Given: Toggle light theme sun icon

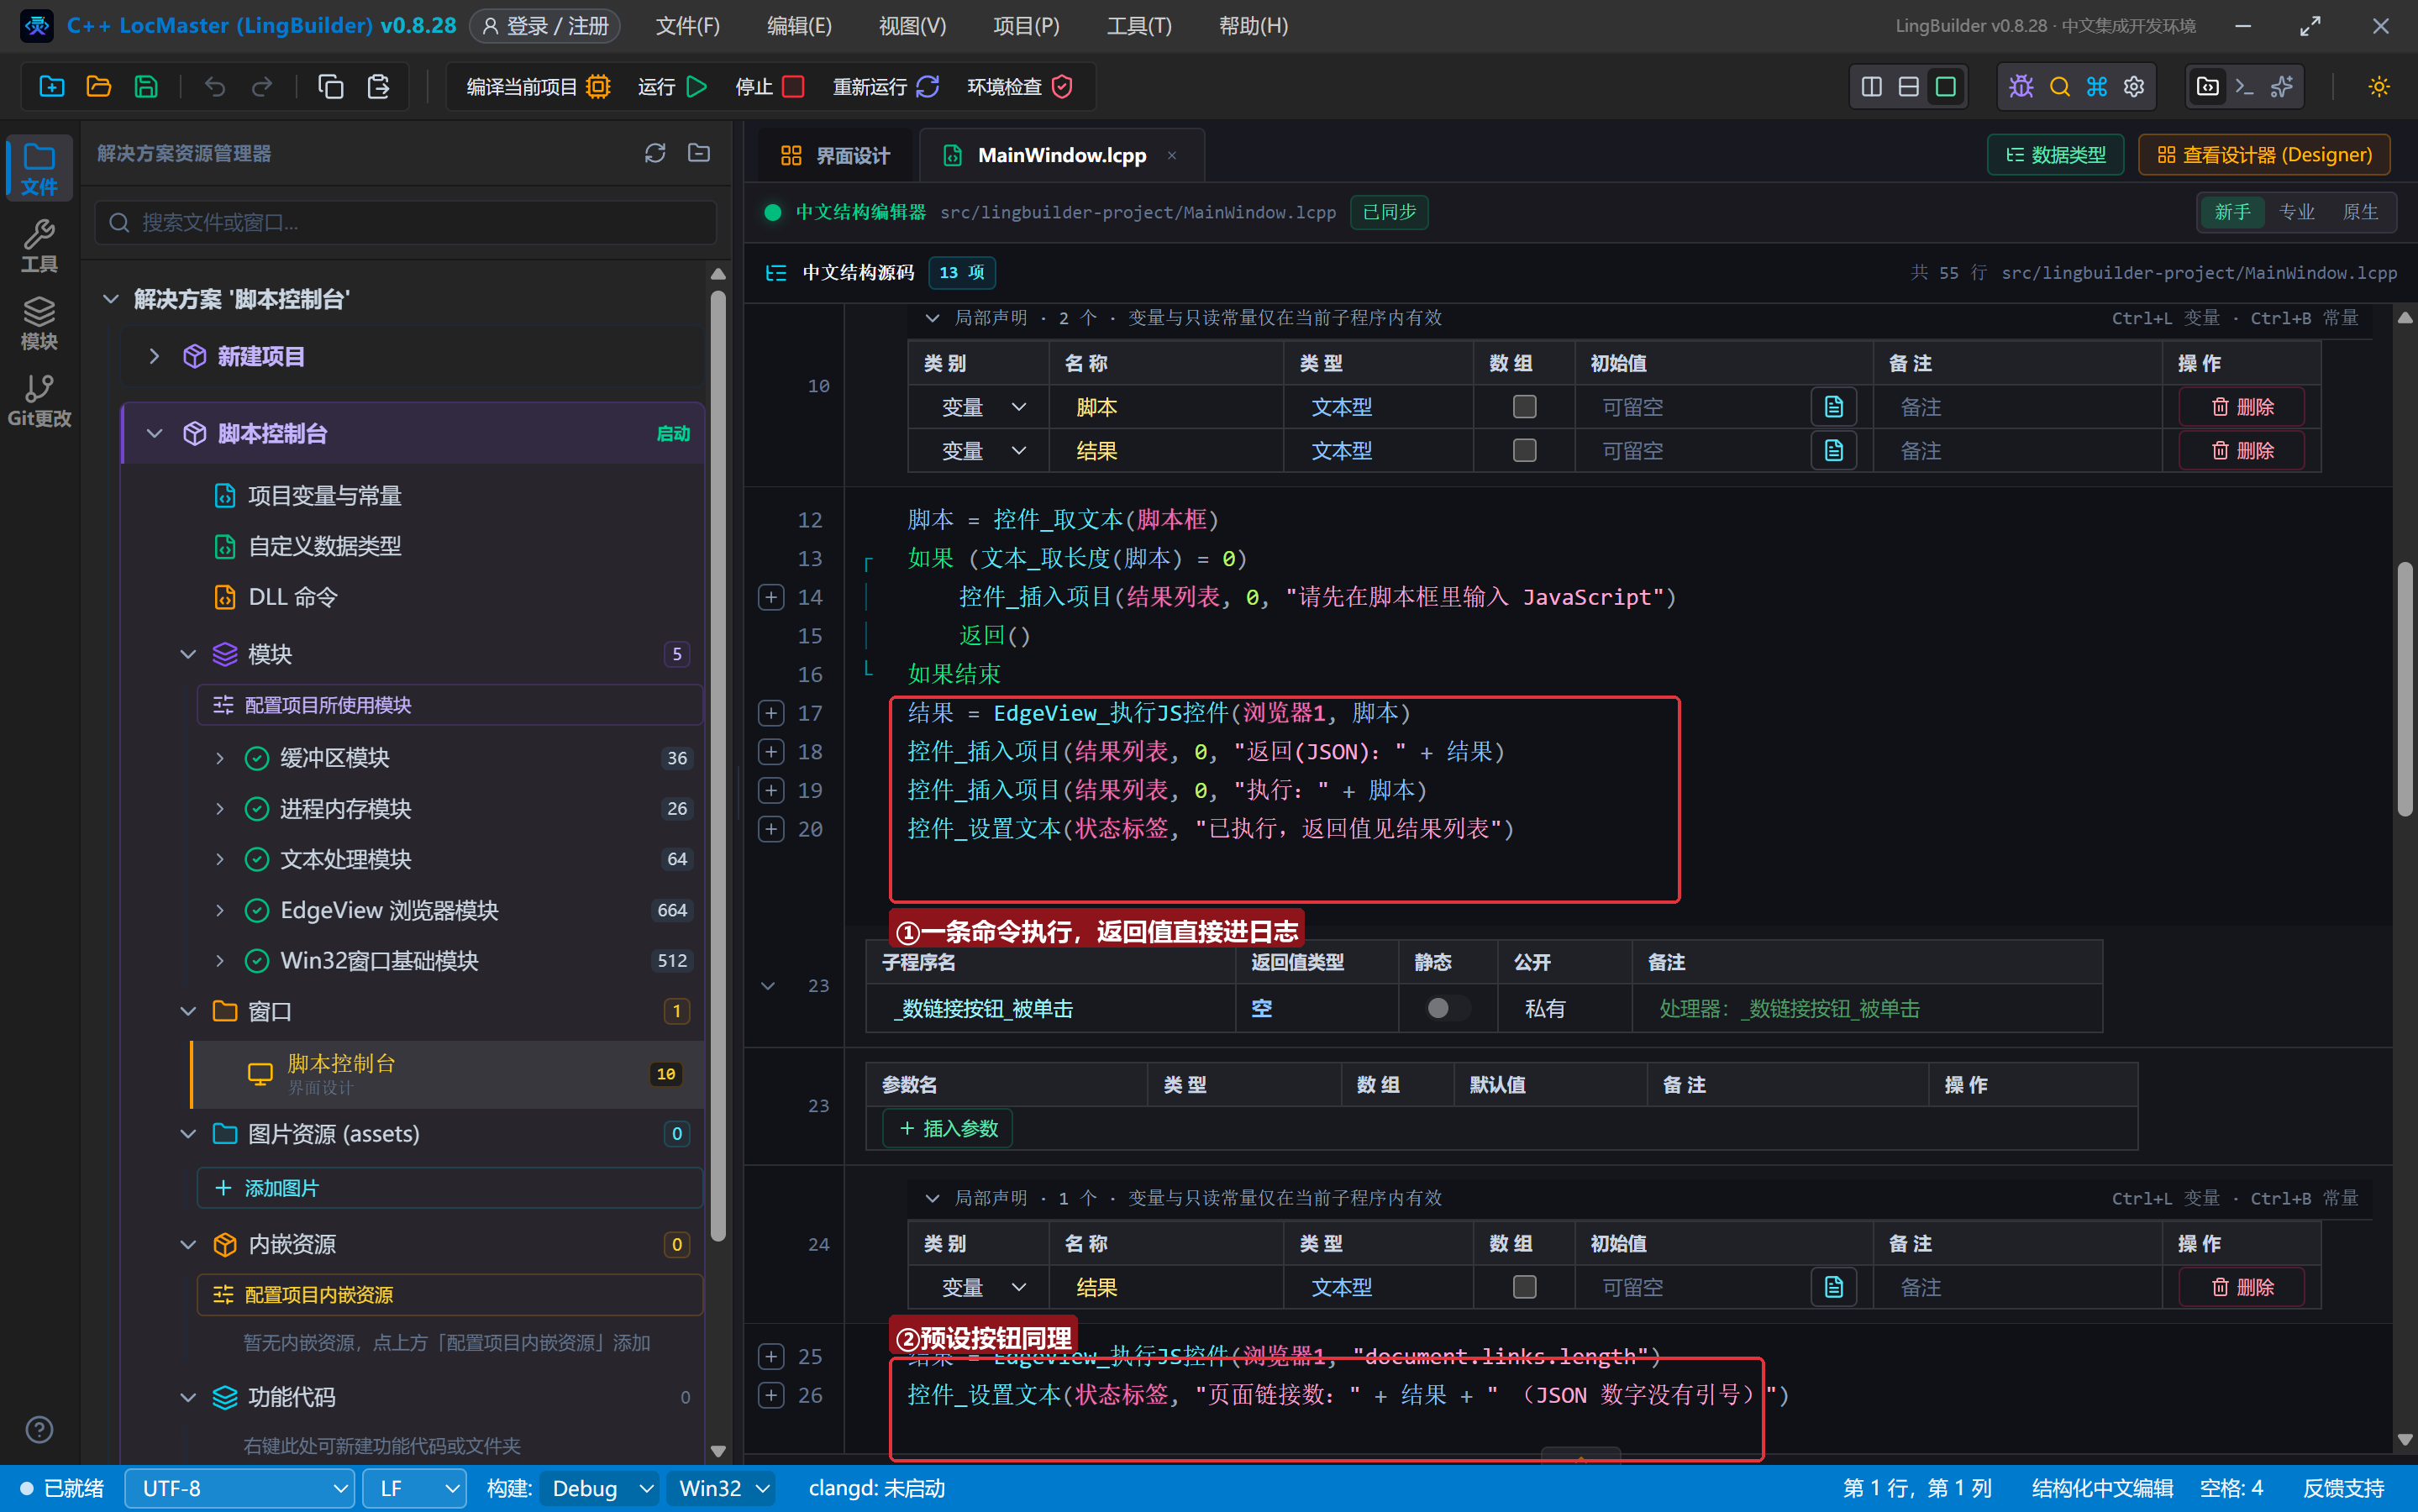Looking at the screenshot, I should tap(2379, 87).
